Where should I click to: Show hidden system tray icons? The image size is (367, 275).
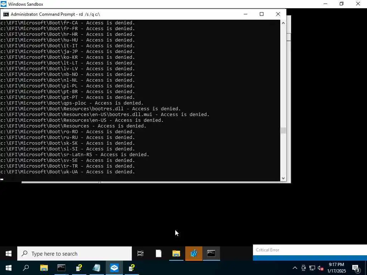point(295,268)
